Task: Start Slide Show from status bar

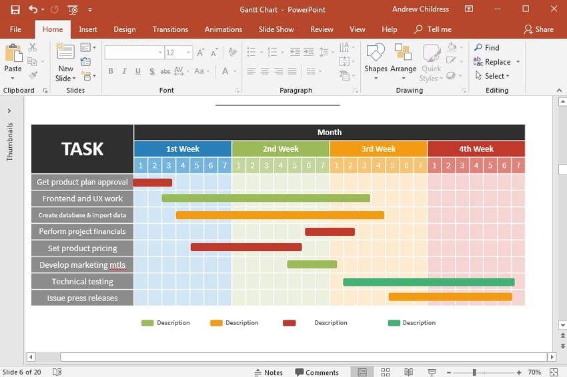Action: click(x=432, y=372)
